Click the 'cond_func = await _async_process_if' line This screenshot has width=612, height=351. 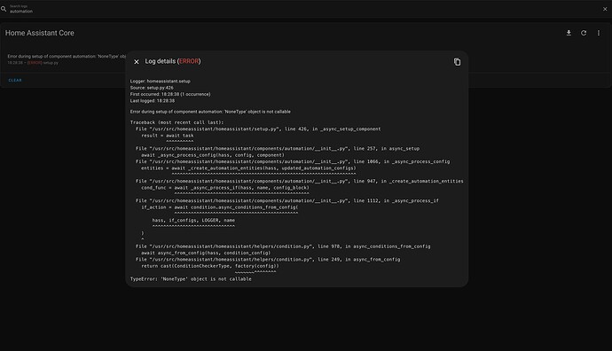(225, 188)
